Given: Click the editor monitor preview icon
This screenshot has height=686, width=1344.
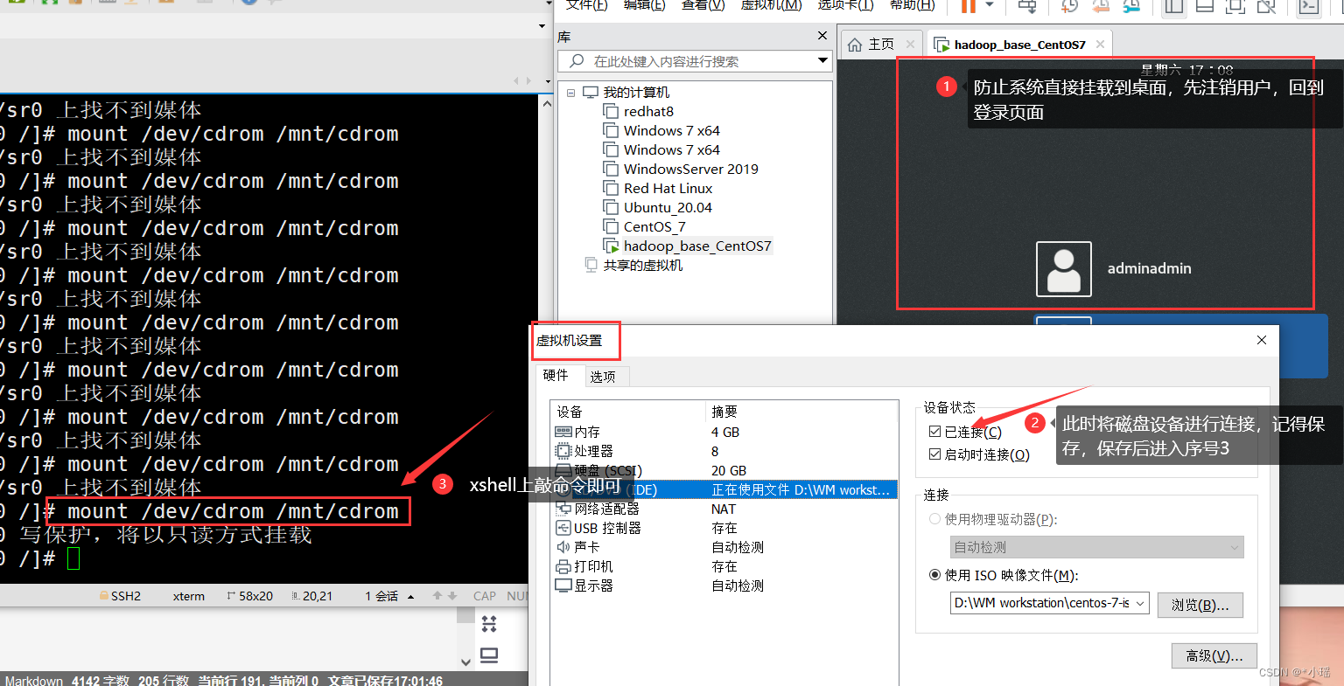Looking at the screenshot, I should coord(489,655).
